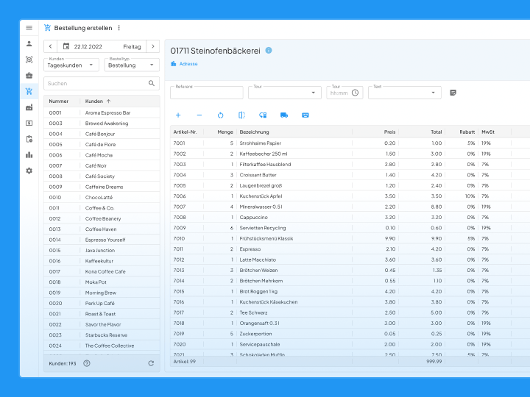Select customer Aroma Espresso Bar
Viewport: 530px width, 397px height.
click(x=102, y=112)
